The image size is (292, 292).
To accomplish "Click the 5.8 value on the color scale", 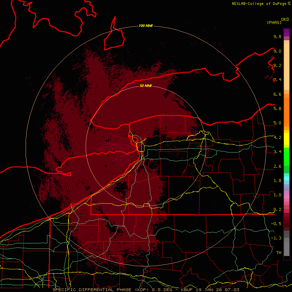I will pyautogui.click(x=277, y=108).
